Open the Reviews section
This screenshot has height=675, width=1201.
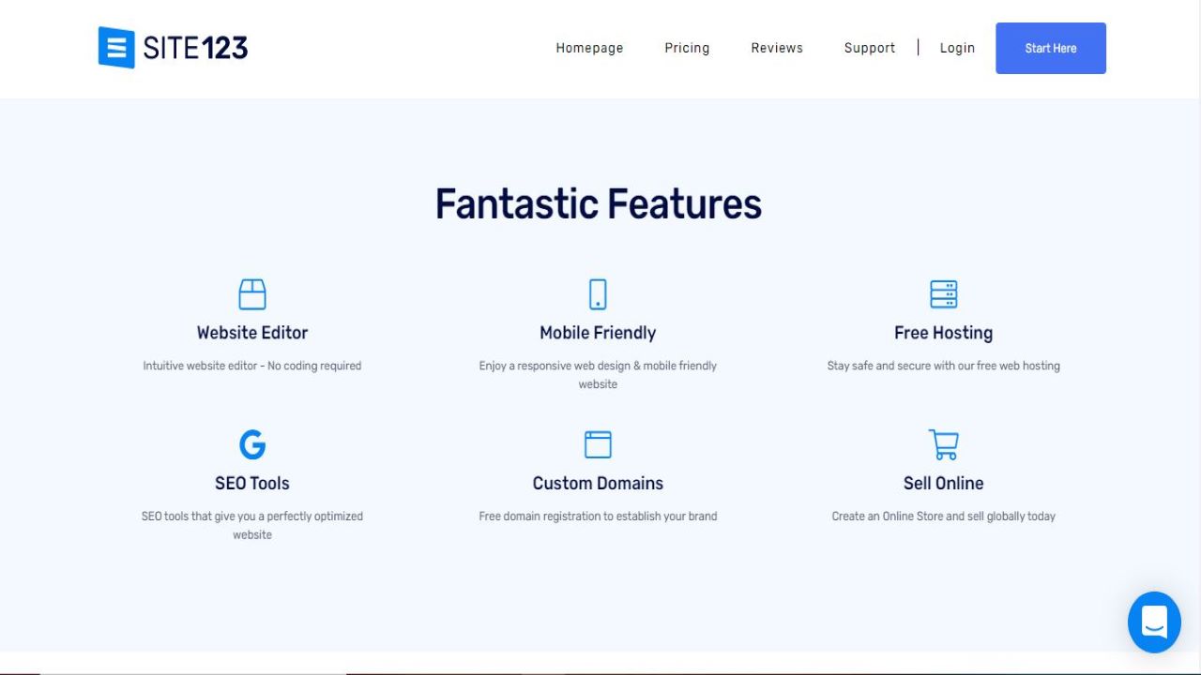(x=776, y=48)
